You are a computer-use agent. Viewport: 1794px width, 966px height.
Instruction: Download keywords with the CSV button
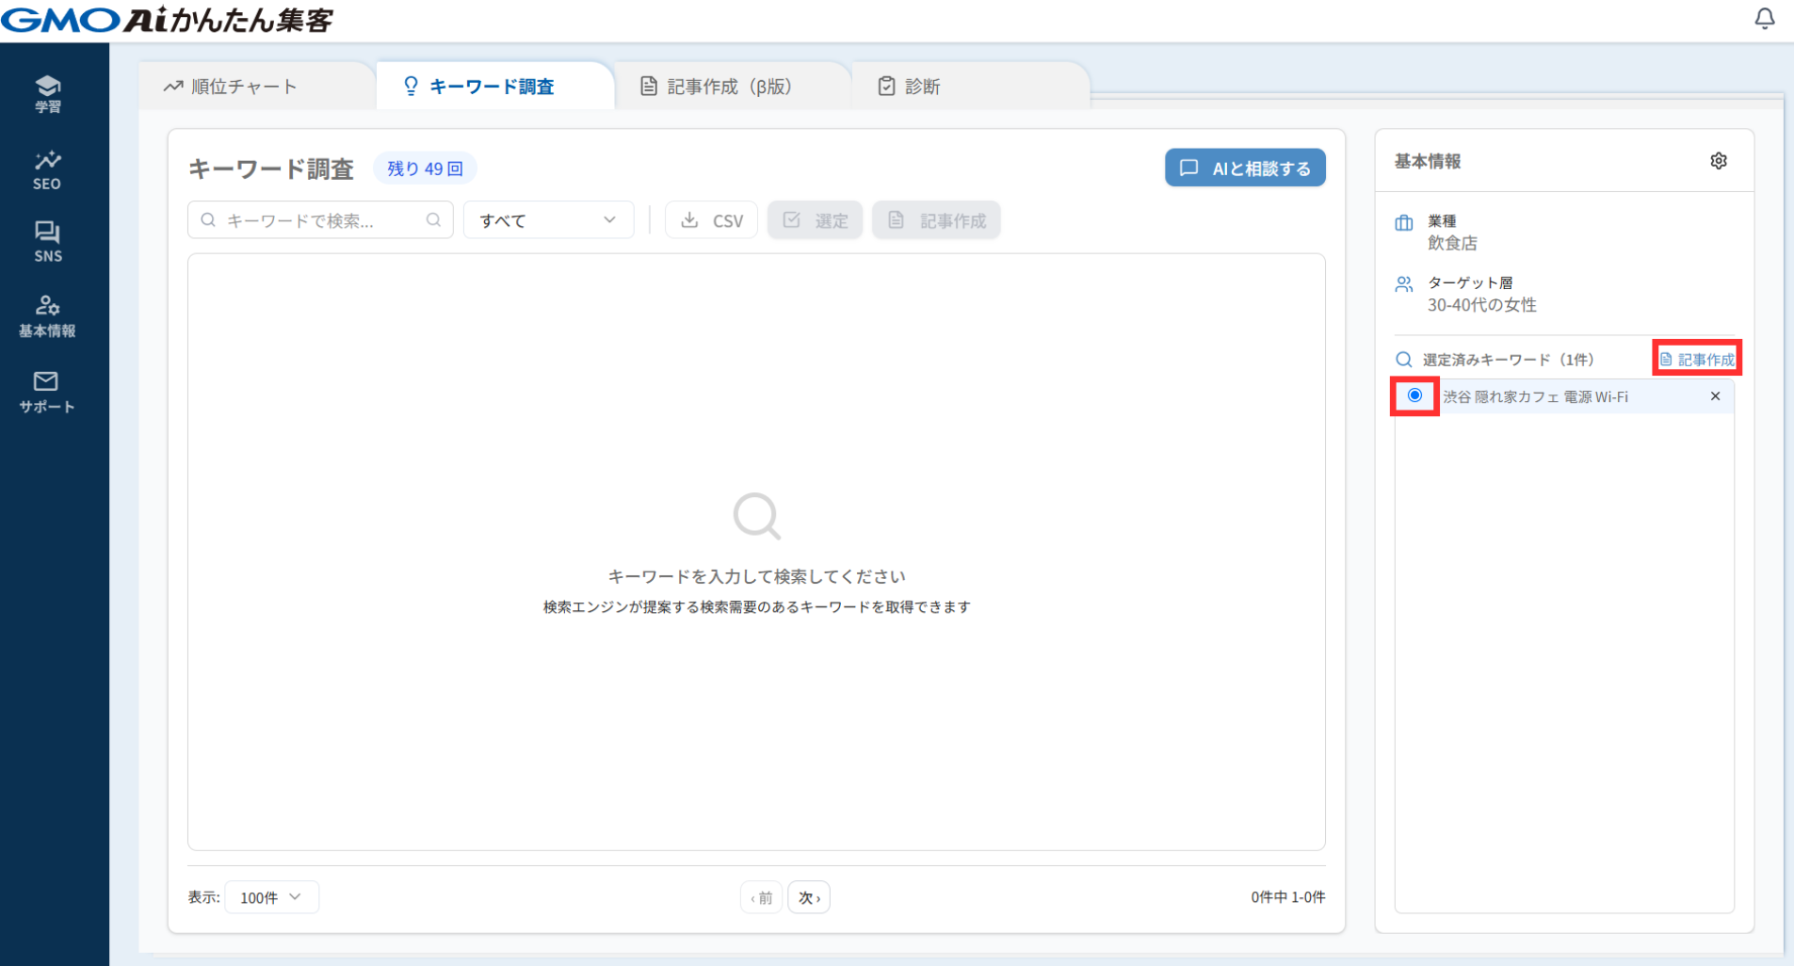(x=712, y=220)
